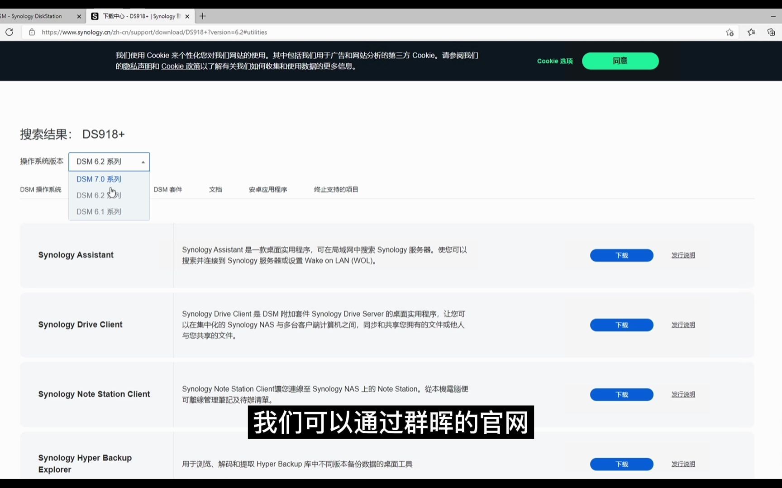Download Synology Assistant

(622, 255)
